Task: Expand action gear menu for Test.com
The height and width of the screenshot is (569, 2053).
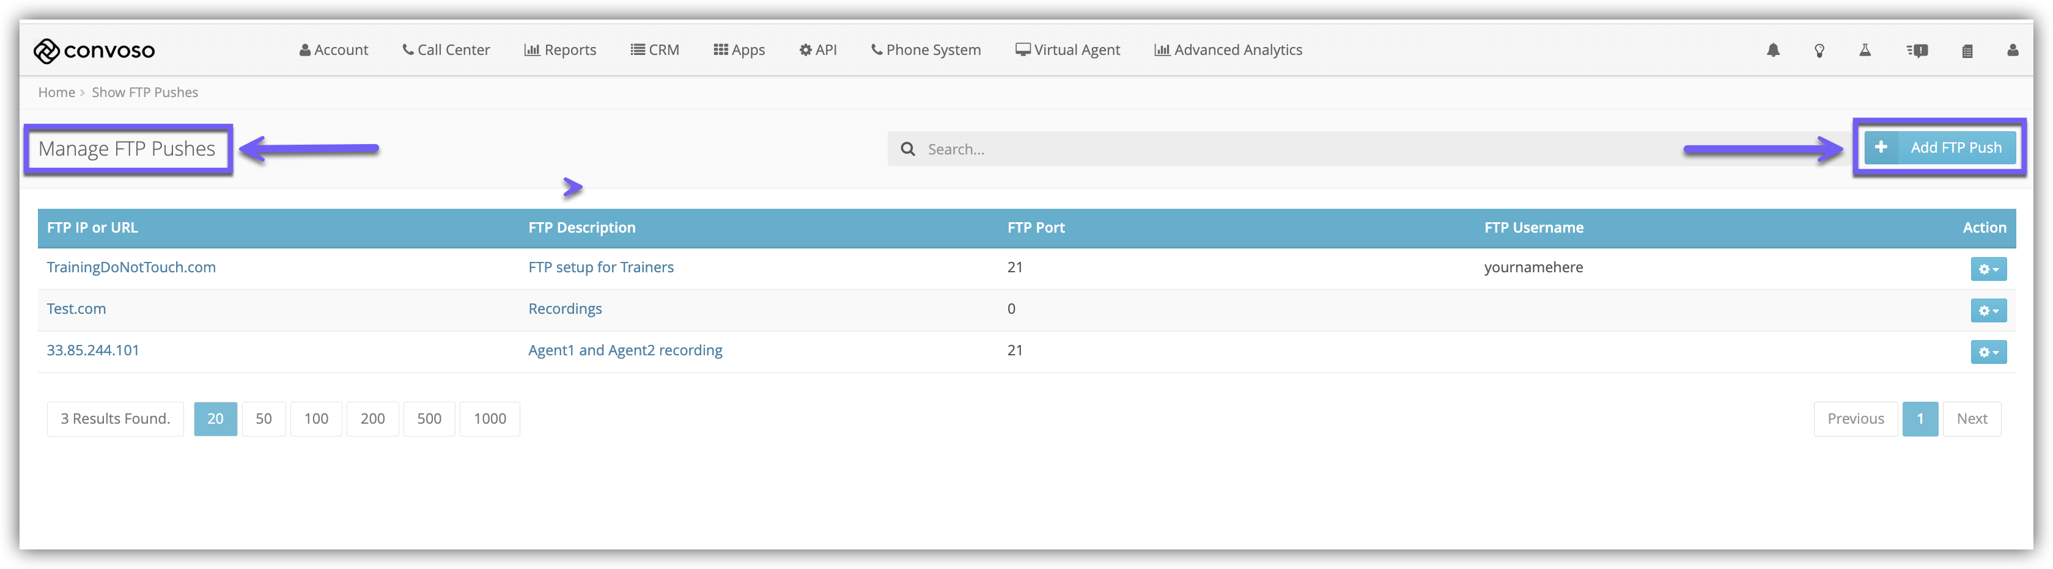Action: (x=1988, y=310)
